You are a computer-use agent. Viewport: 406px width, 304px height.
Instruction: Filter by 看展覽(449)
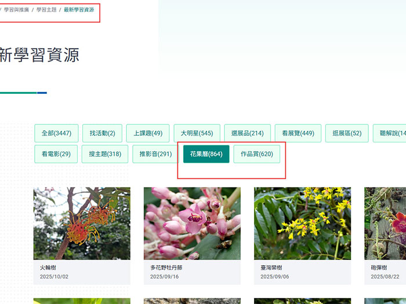[x=298, y=133]
